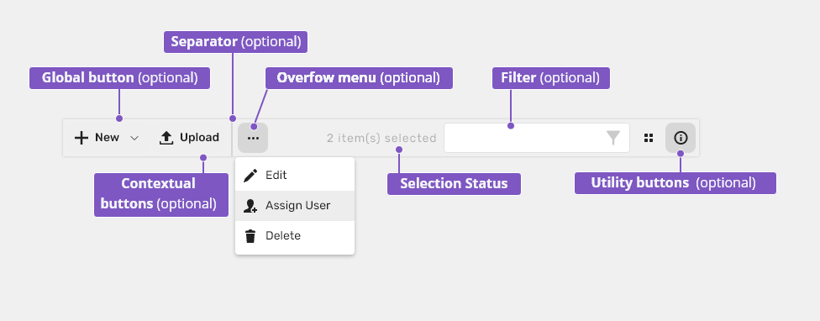This screenshot has height=321, width=820.
Task: Click the pencil icon next to Edit
Action: point(251,175)
